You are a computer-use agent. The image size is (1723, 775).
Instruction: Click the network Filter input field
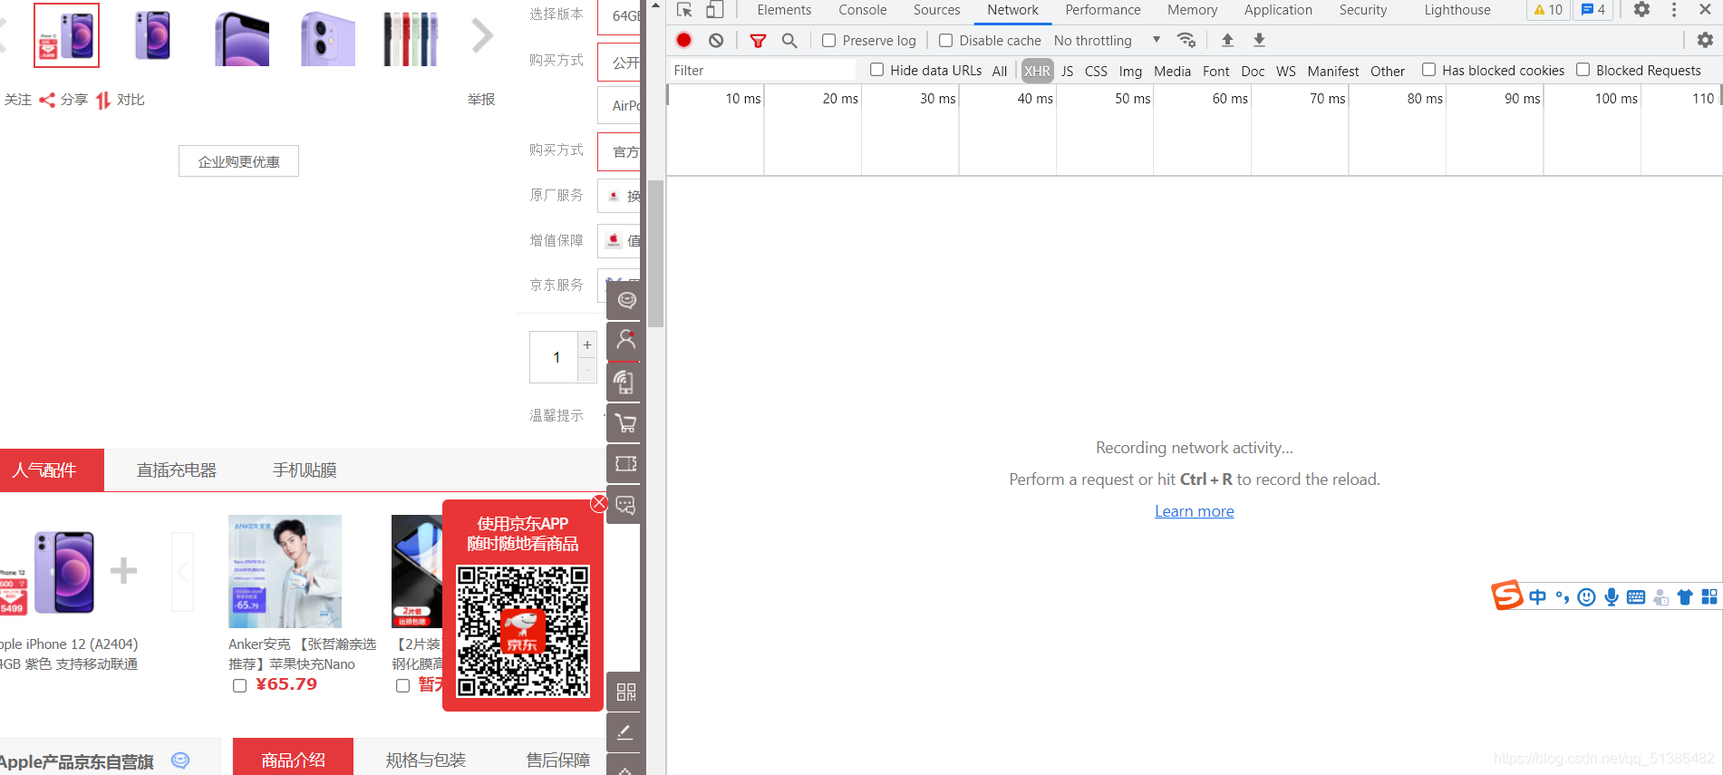coord(761,70)
